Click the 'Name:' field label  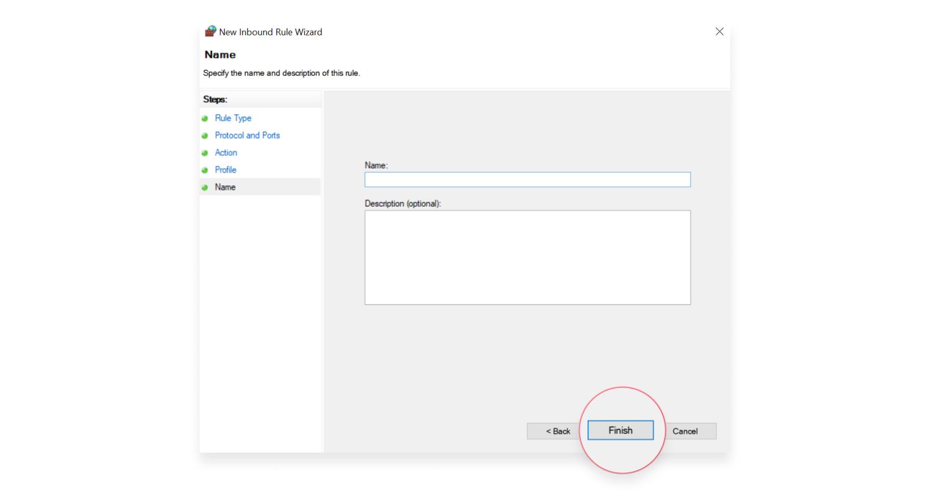pos(376,166)
